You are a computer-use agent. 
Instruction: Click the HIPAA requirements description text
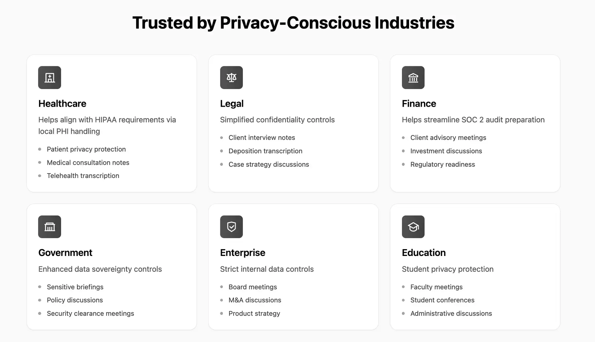click(107, 125)
